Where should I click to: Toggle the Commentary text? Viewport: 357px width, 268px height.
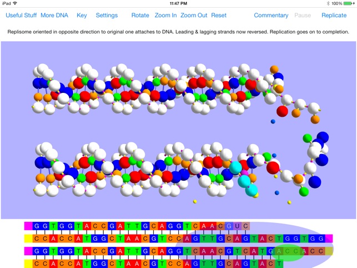[271, 15]
